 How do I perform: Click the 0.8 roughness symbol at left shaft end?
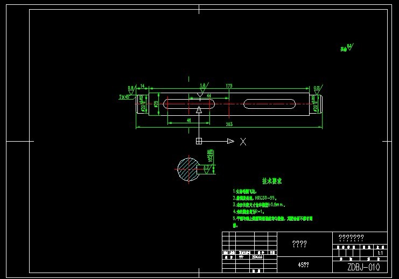(x=132, y=89)
